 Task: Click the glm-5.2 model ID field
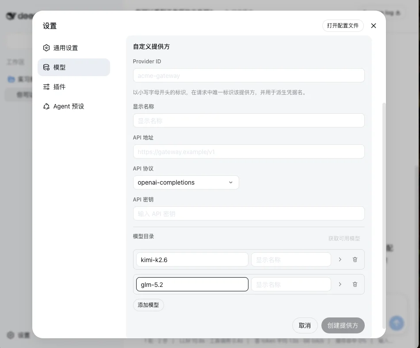(192, 284)
